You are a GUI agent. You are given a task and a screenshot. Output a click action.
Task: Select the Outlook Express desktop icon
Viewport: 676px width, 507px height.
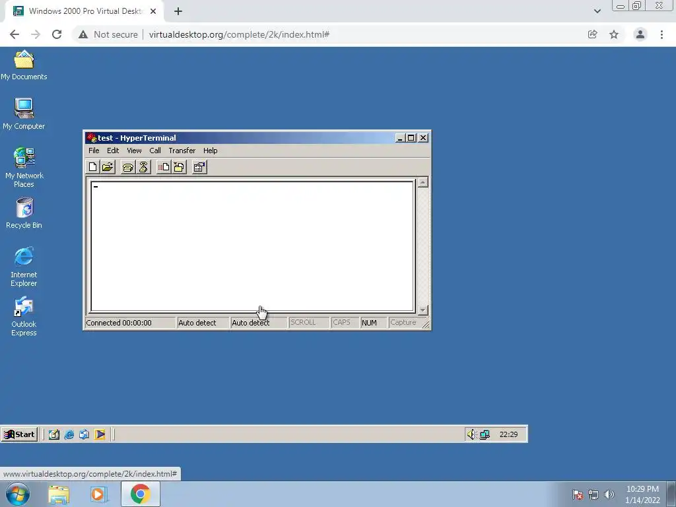click(x=24, y=316)
